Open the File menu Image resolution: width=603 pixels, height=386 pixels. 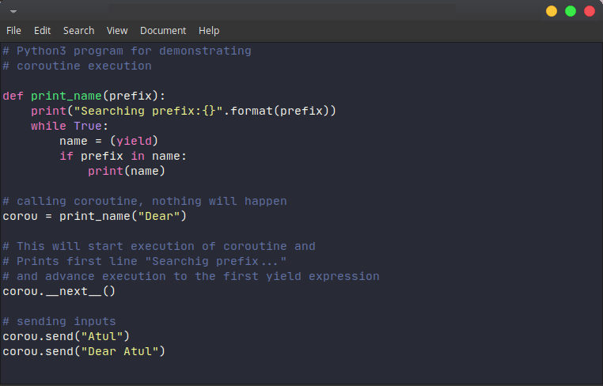(13, 31)
